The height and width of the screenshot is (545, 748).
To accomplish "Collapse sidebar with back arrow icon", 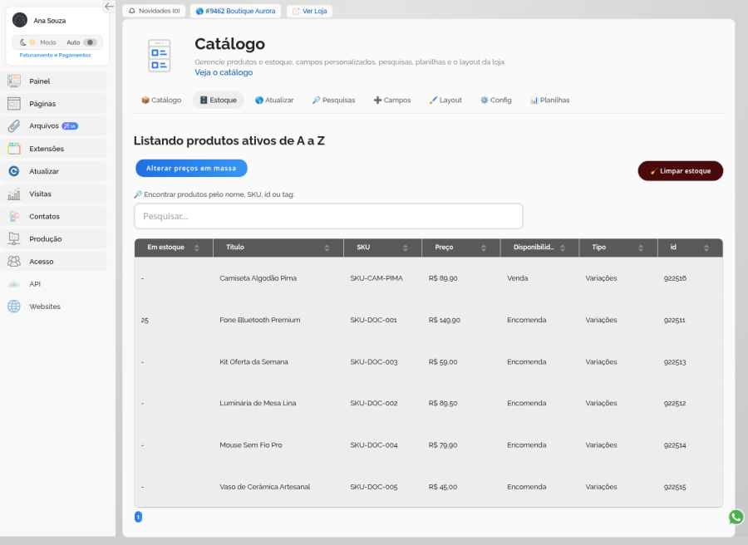I will pos(109,6).
